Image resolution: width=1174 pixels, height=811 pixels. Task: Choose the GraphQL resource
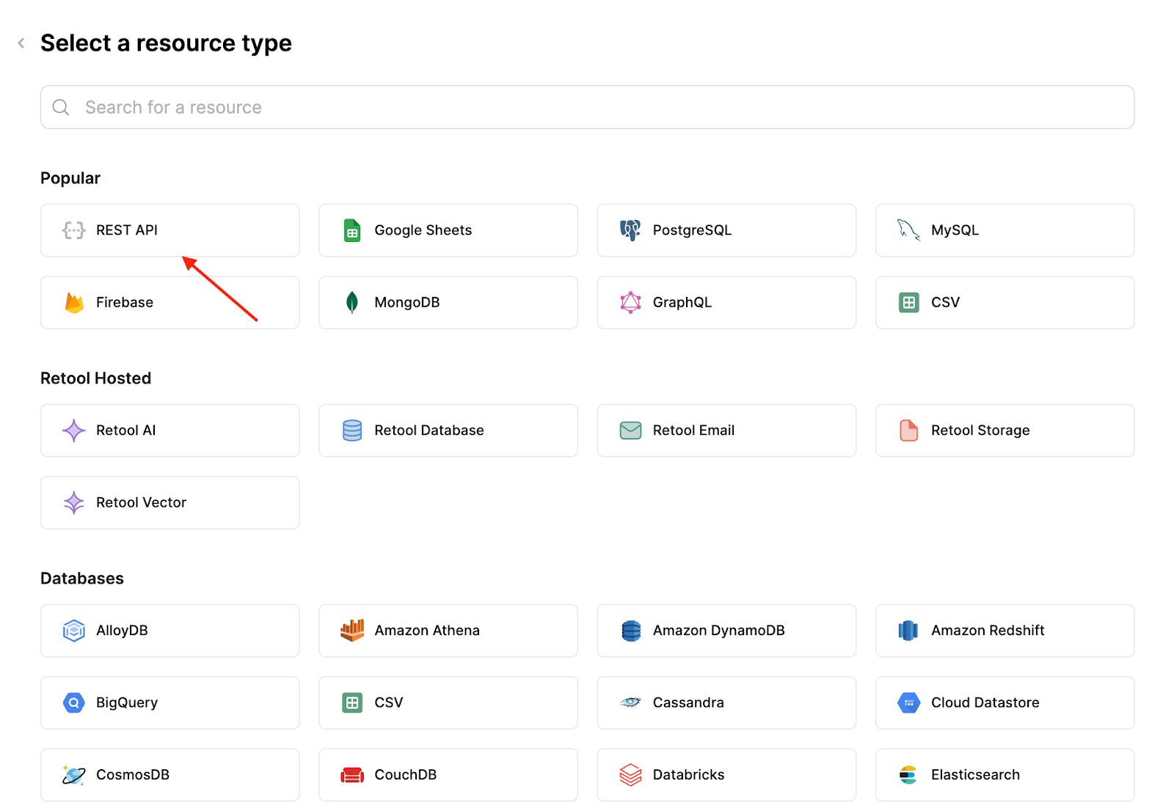click(x=726, y=302)
